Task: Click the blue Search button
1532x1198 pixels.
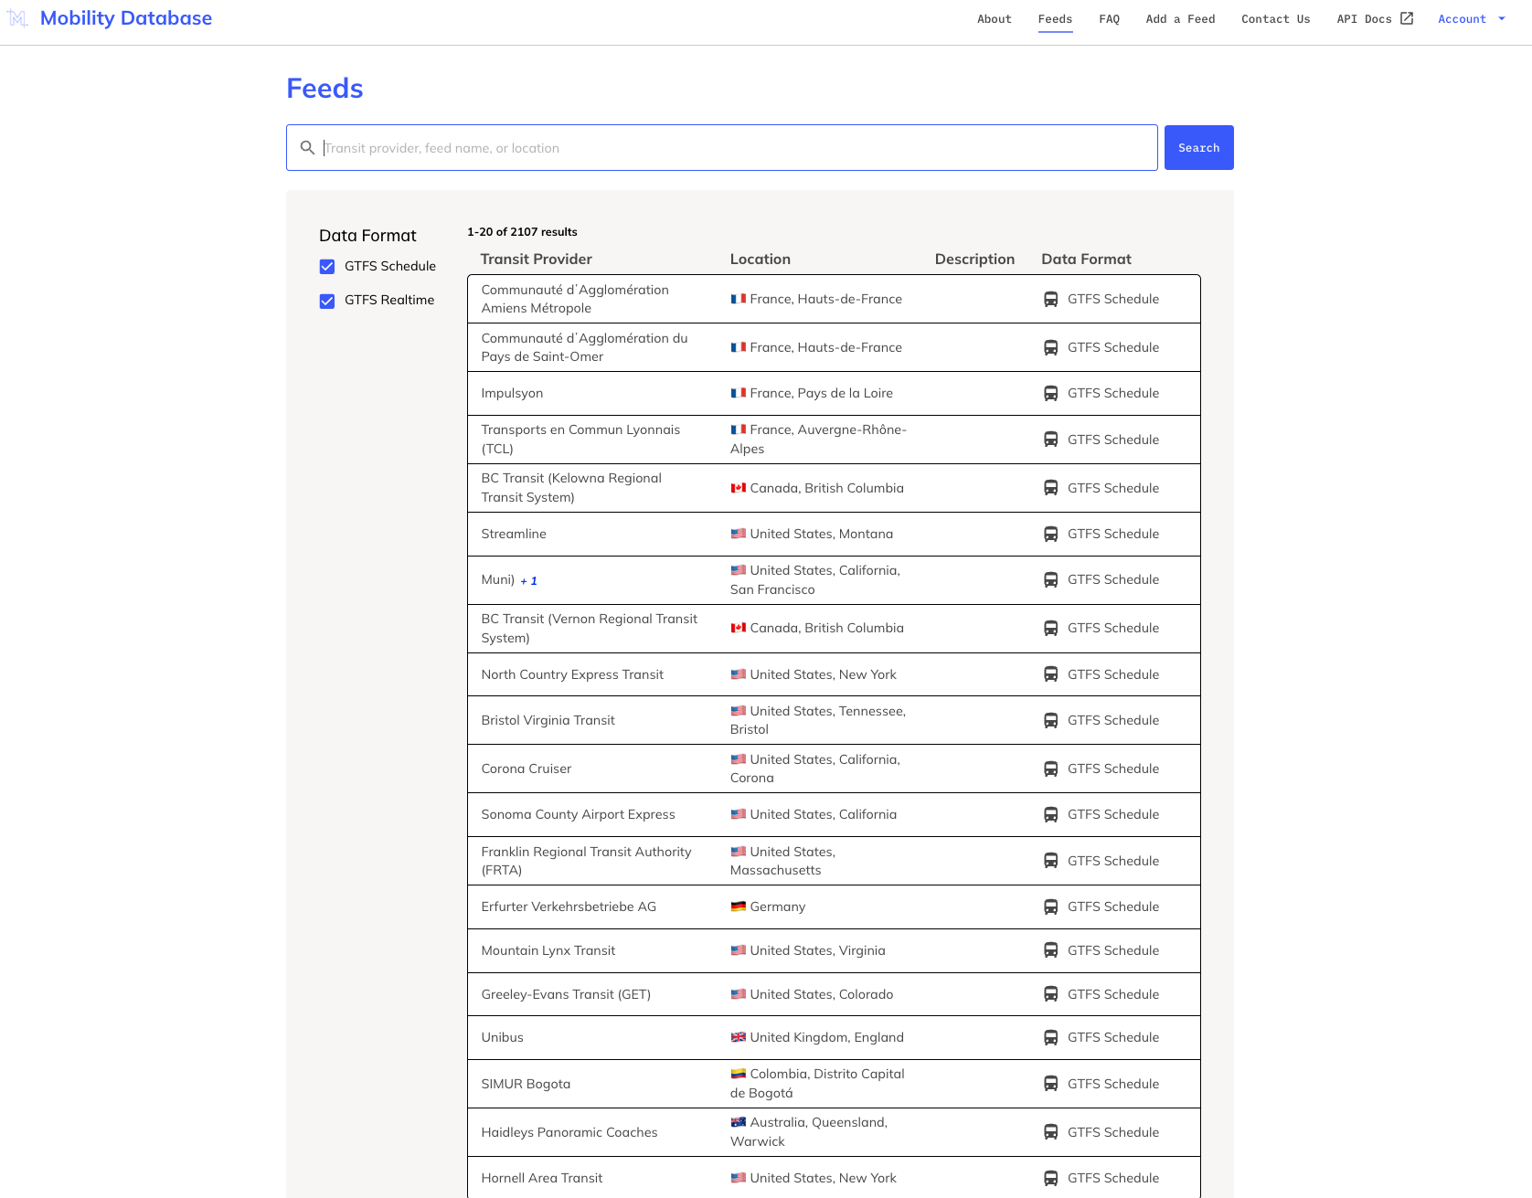Action: pos(1198,148)
